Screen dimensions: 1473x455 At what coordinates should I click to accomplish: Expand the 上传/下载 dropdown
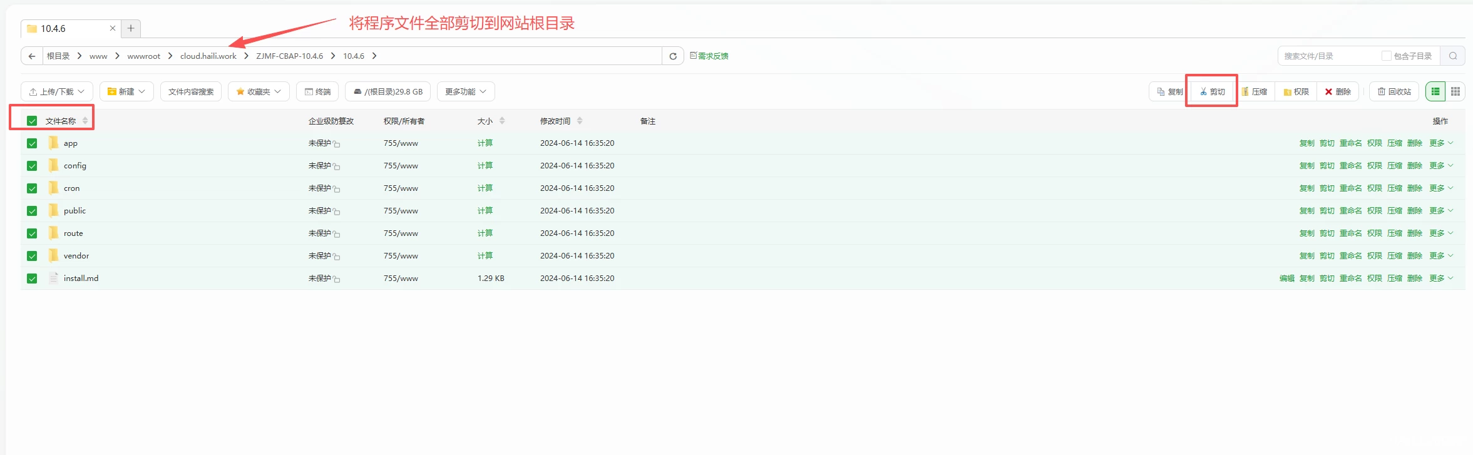[57, 92]
